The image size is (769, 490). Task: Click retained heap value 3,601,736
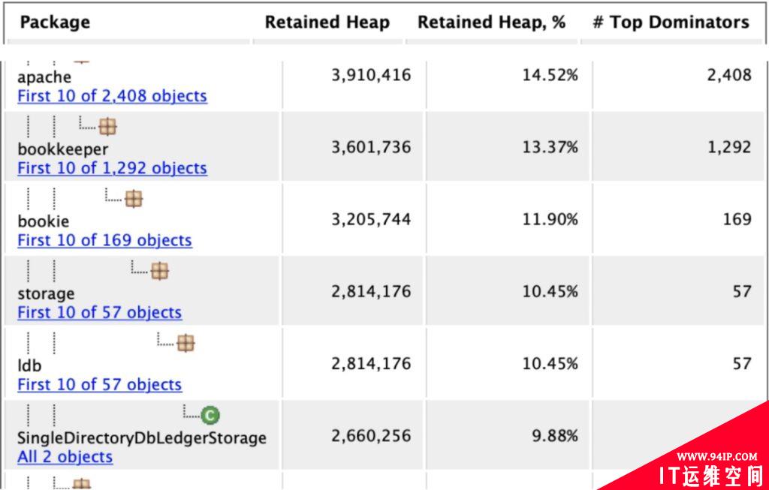point(371,147)
